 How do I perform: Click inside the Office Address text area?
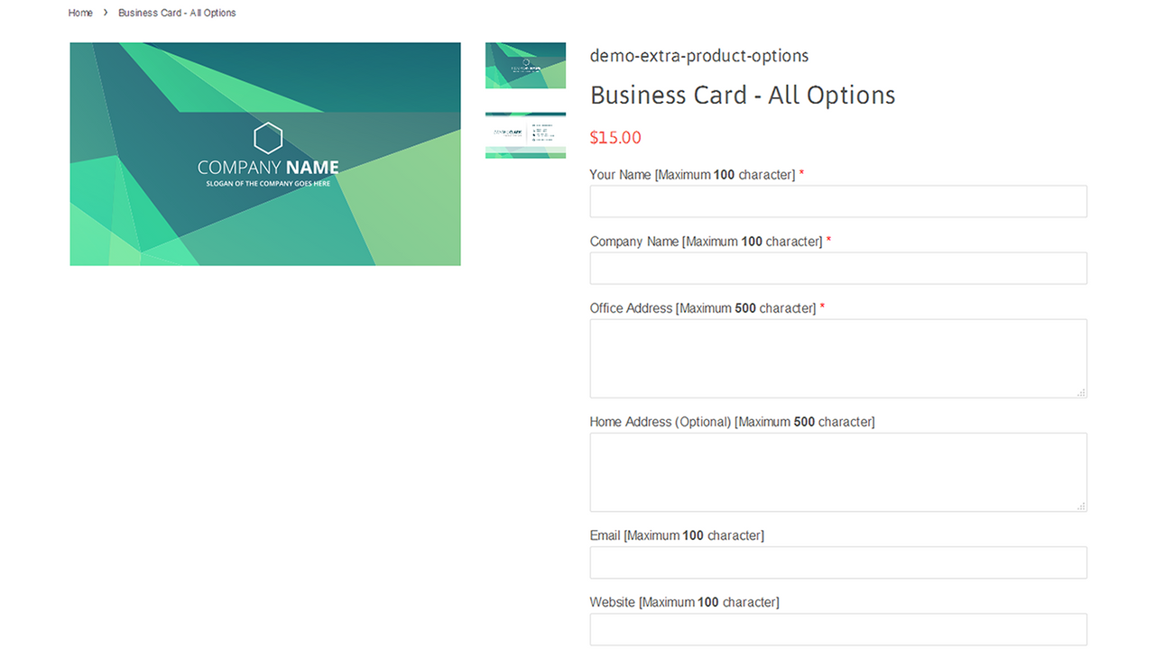837,358
